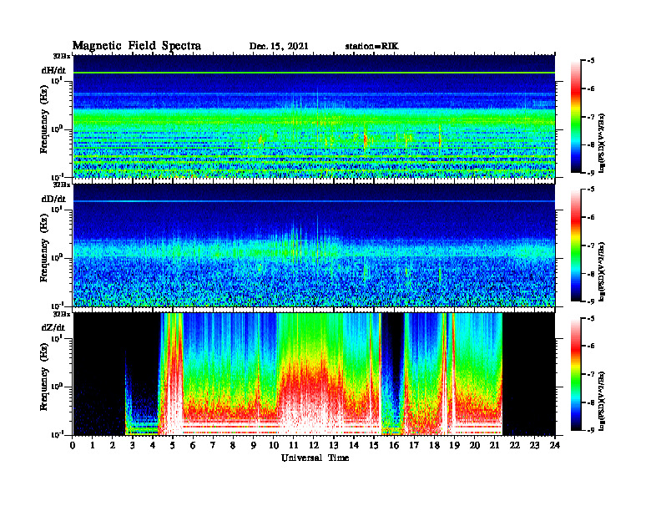Click the "0" hour tick label
661x511 pixels.
(73, 446)
